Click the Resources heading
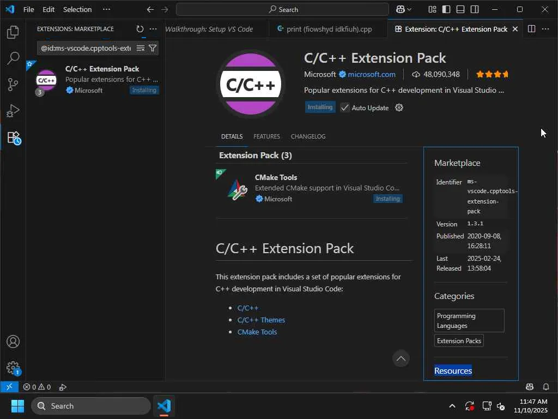This screenshot has width=558, height=419. (453, 370)
